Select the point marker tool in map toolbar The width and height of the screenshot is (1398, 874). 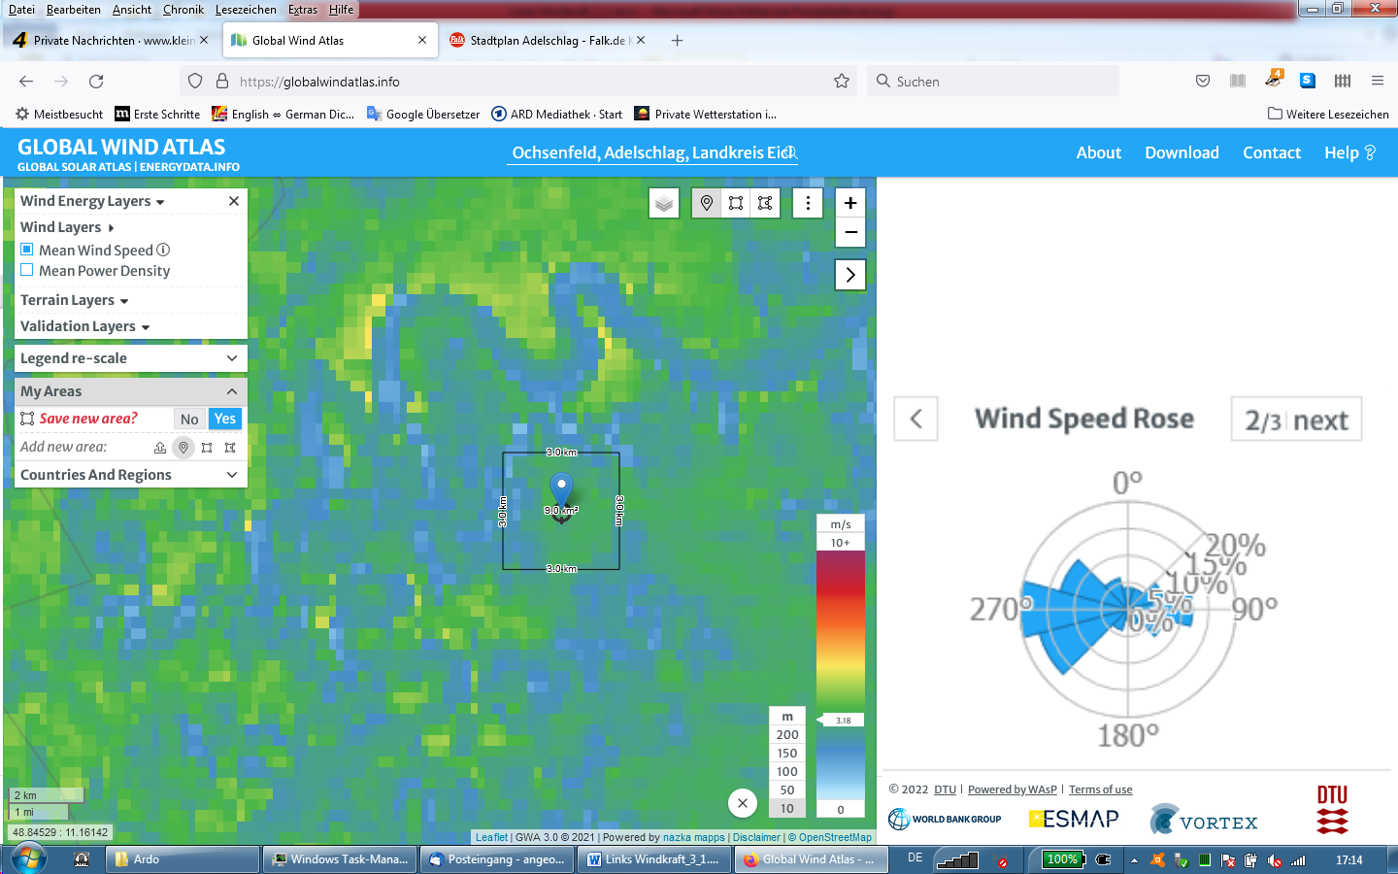tap(707, 203)
